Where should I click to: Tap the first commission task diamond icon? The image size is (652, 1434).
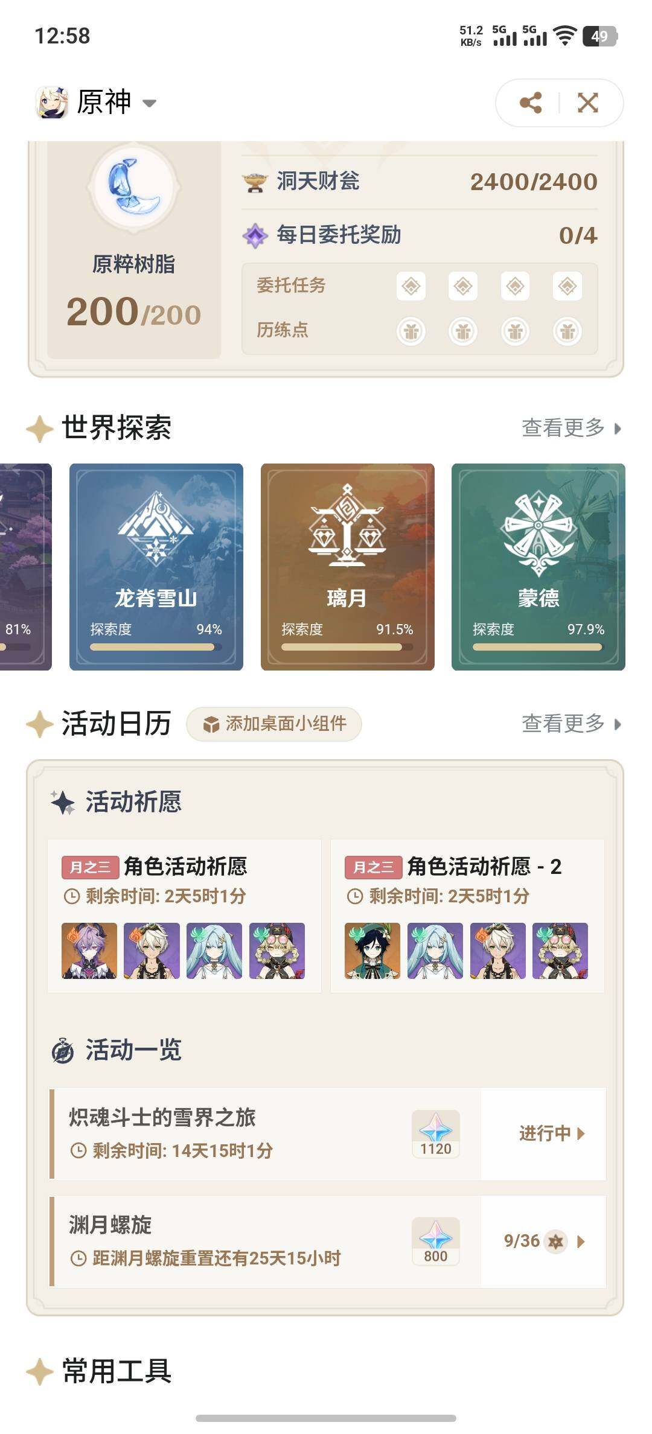tap(411, 285)
